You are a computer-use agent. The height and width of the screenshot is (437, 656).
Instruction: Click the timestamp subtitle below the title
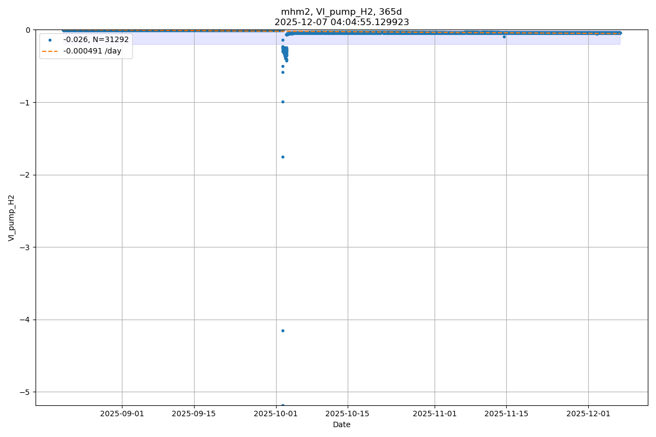click(x=341, y=22)
